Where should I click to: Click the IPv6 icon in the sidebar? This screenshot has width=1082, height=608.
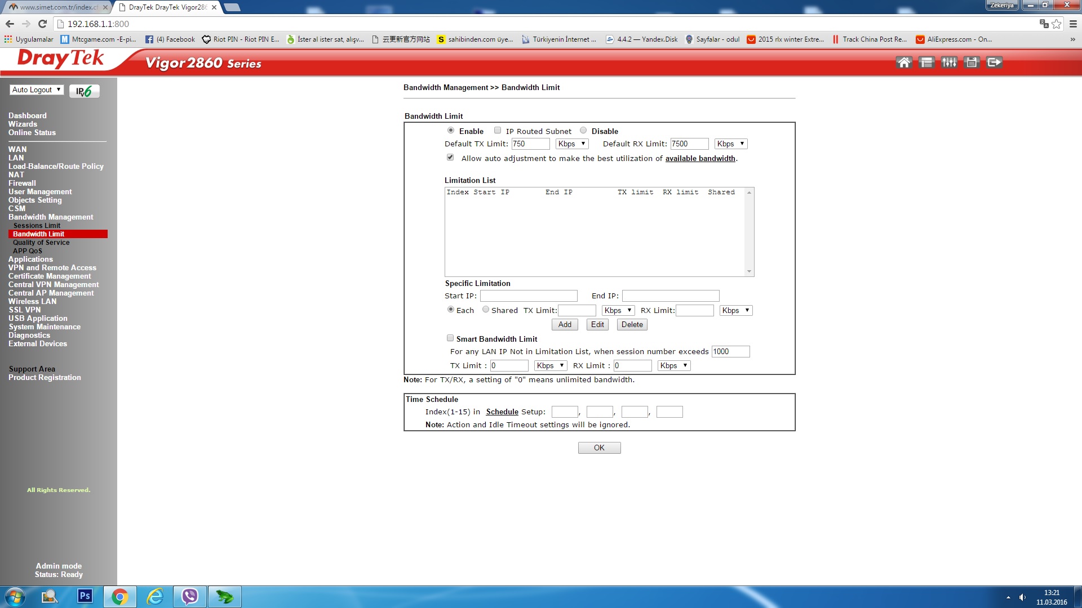pos(84,91)
